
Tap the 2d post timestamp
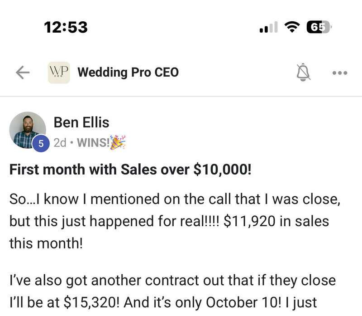click(x=60, y=143)
